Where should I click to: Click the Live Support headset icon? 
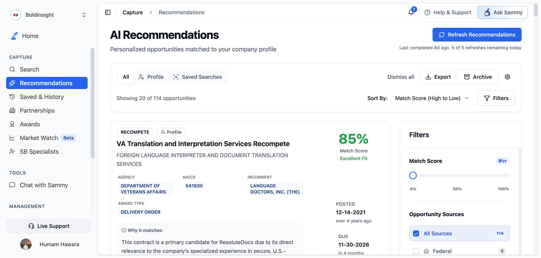[31, 226]
